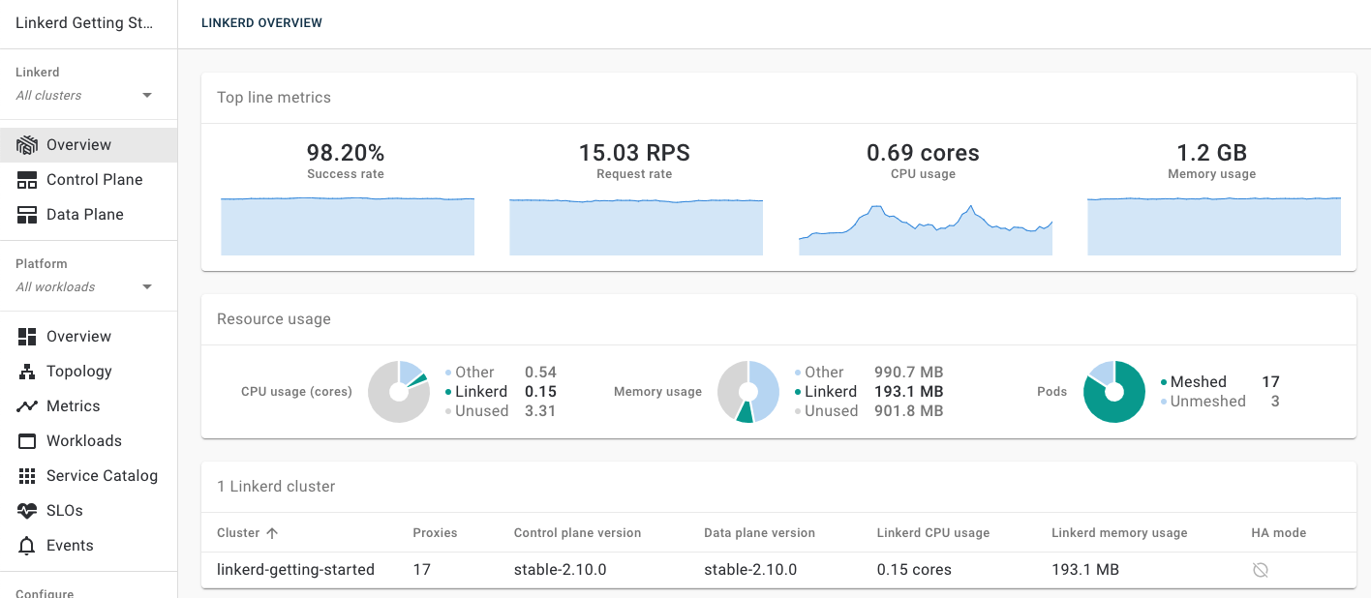Click the Pods meshed donut chart
The width and height of the screenshot is (1371, 598).
(x=1113, y=392)
